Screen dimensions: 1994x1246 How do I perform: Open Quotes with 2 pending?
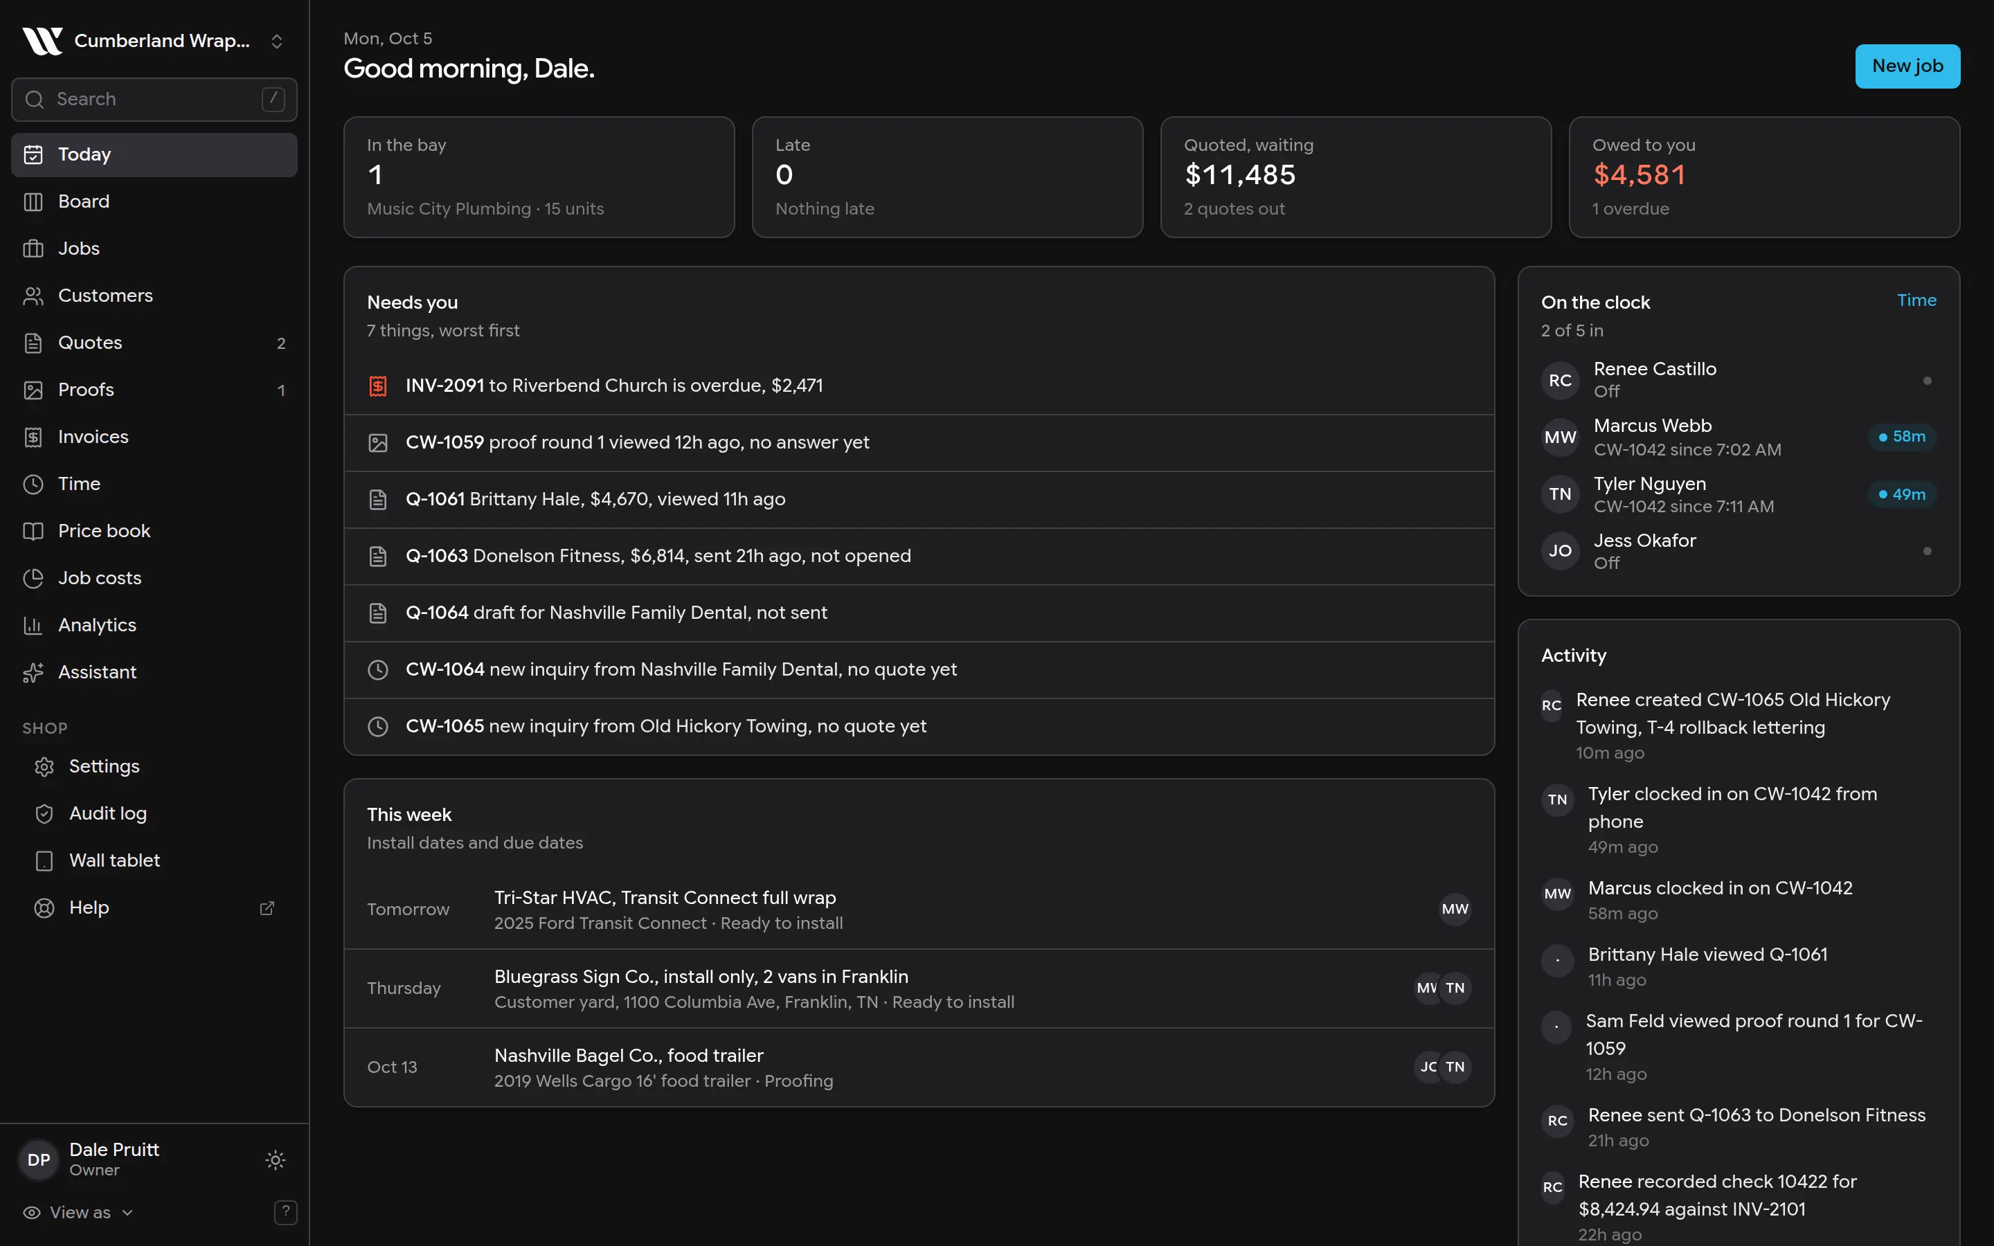click(x=154, y=343)
